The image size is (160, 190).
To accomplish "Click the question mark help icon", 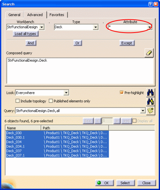I will (151, 4).
